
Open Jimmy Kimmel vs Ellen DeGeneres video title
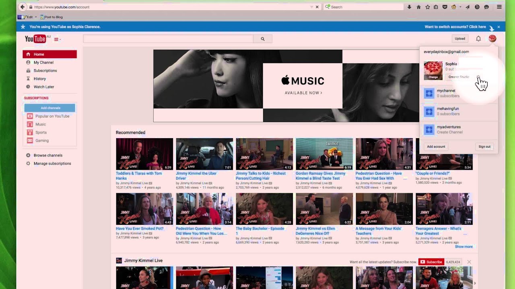[x=315, y=231]
